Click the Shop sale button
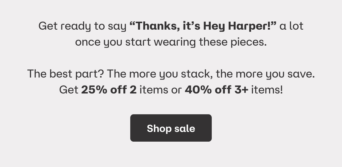342x167 pixels. pyautogui.click(x=171, y=128)
